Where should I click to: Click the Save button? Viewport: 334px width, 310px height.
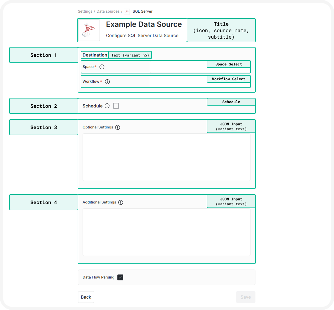(246, 297)
